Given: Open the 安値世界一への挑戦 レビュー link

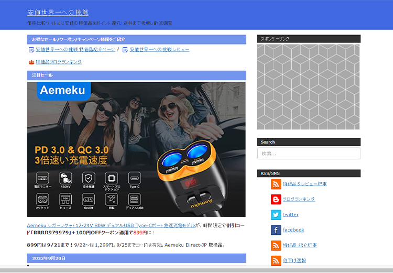Looking at the screenshot, I should [159, 50].
